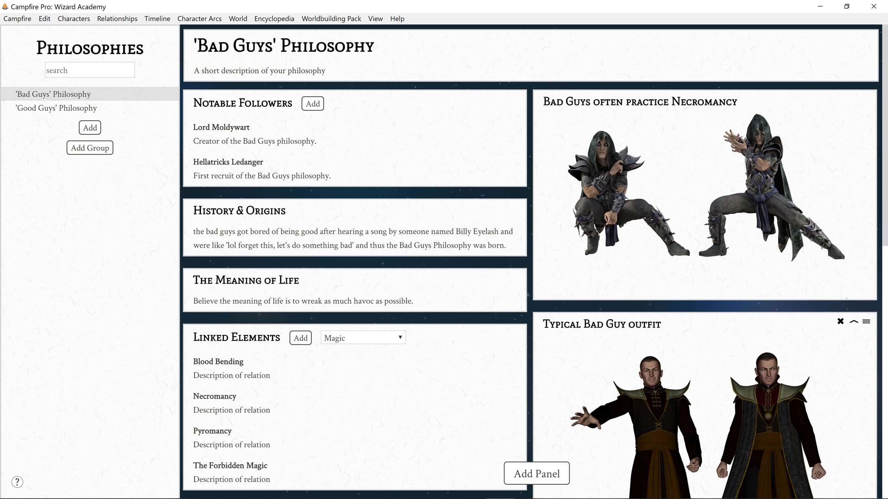Click the philosophies search field
Image resolution: width=888 pixels, height=499 pixels.
pos(90,70)
